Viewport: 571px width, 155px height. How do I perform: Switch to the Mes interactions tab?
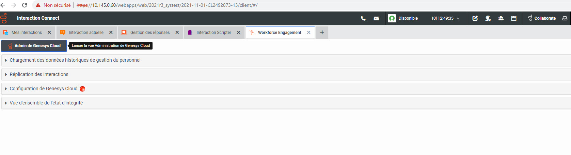coord(27,33)
